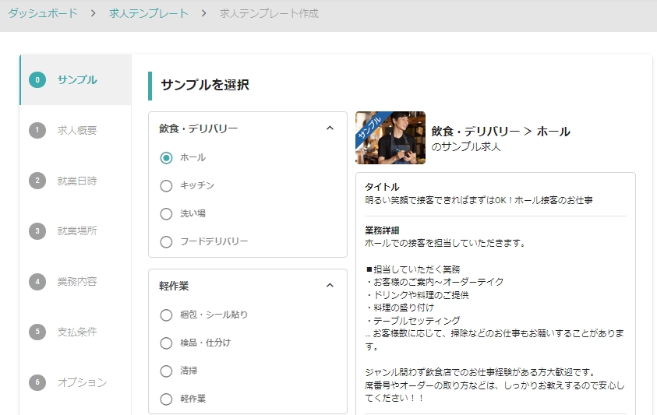This screenshot has width=657, height=415.
Task: Click the step 1 求人概要 number icon
Action: 37,130
